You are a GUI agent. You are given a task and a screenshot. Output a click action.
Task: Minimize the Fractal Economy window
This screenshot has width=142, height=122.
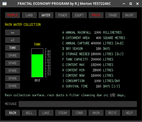pos(124,4)
